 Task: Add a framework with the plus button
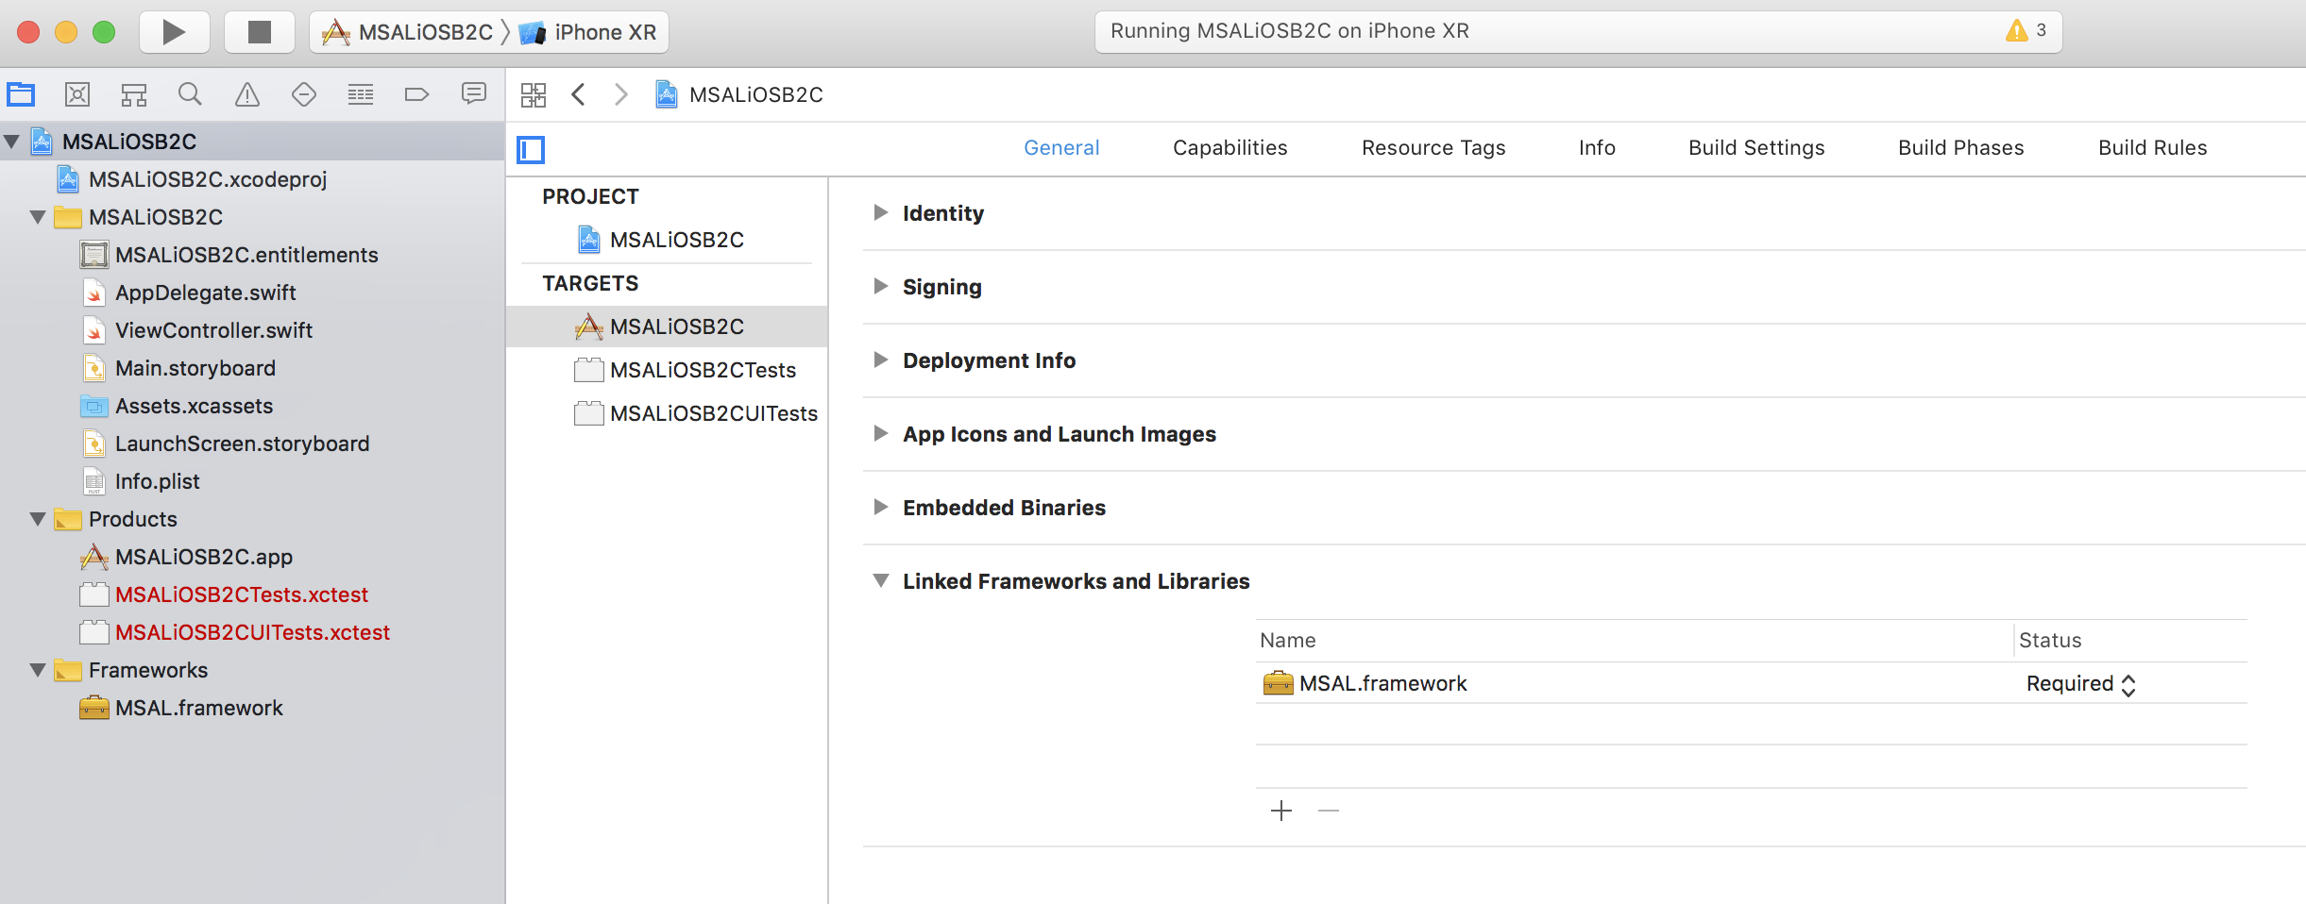click(1280, 811)
